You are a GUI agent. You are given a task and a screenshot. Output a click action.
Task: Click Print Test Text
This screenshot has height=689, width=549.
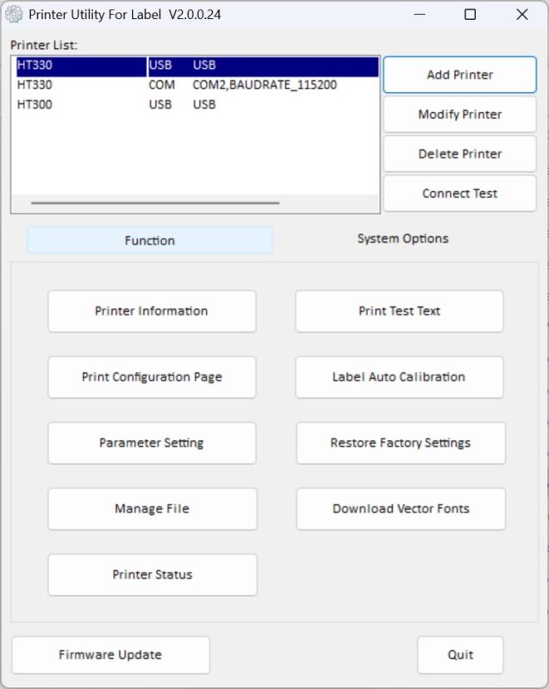point(399,311)
